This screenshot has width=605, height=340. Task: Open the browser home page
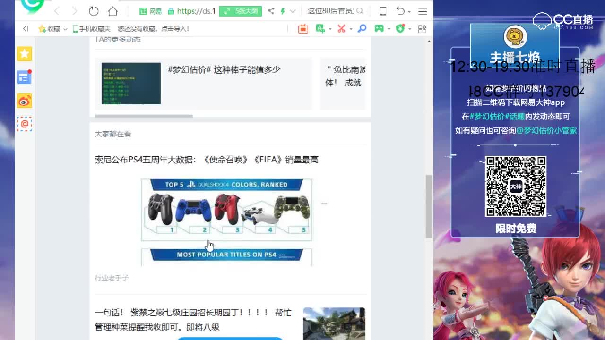point(112,11)
